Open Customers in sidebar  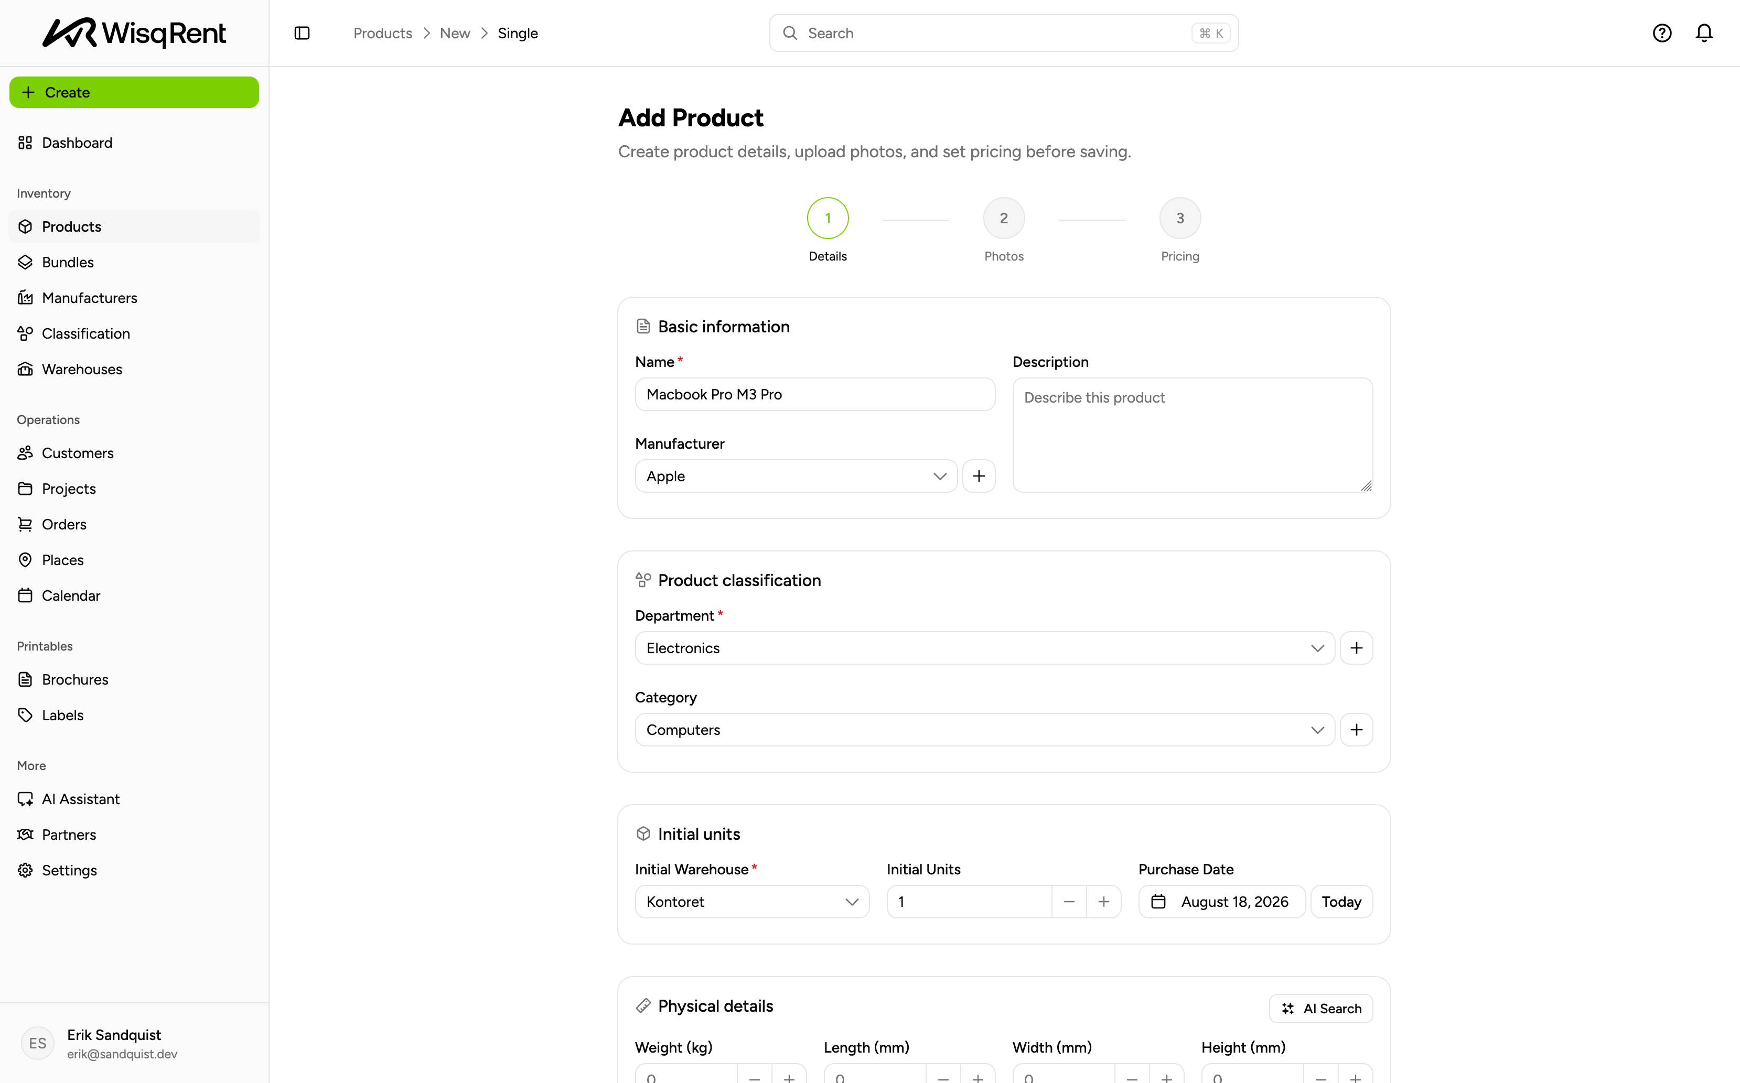click(x=134, y=453)
